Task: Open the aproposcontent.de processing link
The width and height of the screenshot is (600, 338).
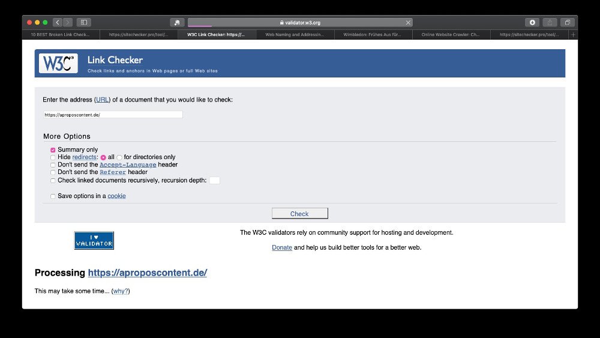Action: (x=148, y=273)
